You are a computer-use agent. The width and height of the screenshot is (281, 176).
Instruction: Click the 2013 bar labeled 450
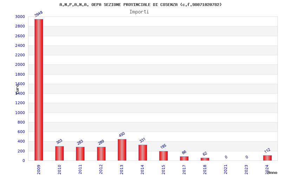pyautogui.click(x=122, y=150)
